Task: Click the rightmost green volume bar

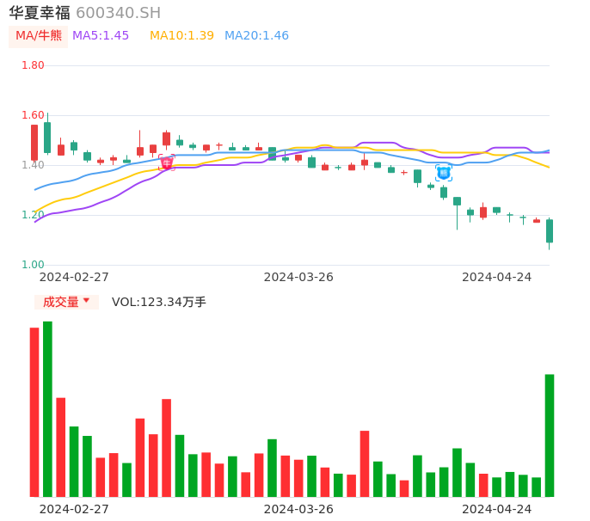Action: pos(550,435)
